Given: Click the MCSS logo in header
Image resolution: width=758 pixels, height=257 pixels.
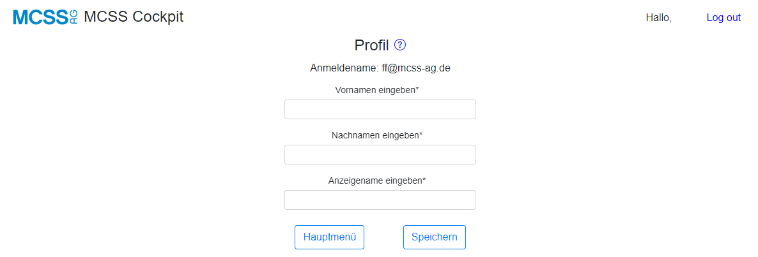Looking at the screenshot, I should 45,17.
